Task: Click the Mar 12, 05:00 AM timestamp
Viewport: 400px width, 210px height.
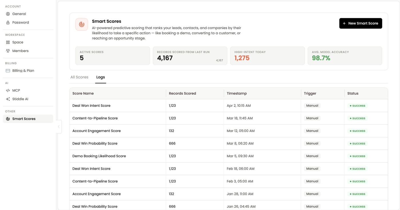Action: (x=241, y=131)
